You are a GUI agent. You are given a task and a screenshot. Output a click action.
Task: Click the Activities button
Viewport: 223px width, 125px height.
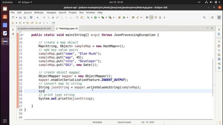pos(8,2)
